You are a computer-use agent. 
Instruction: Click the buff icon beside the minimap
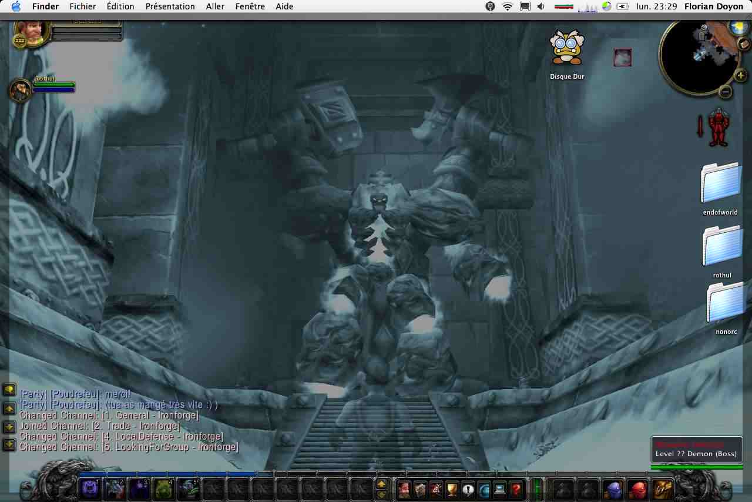coord(623,58)
